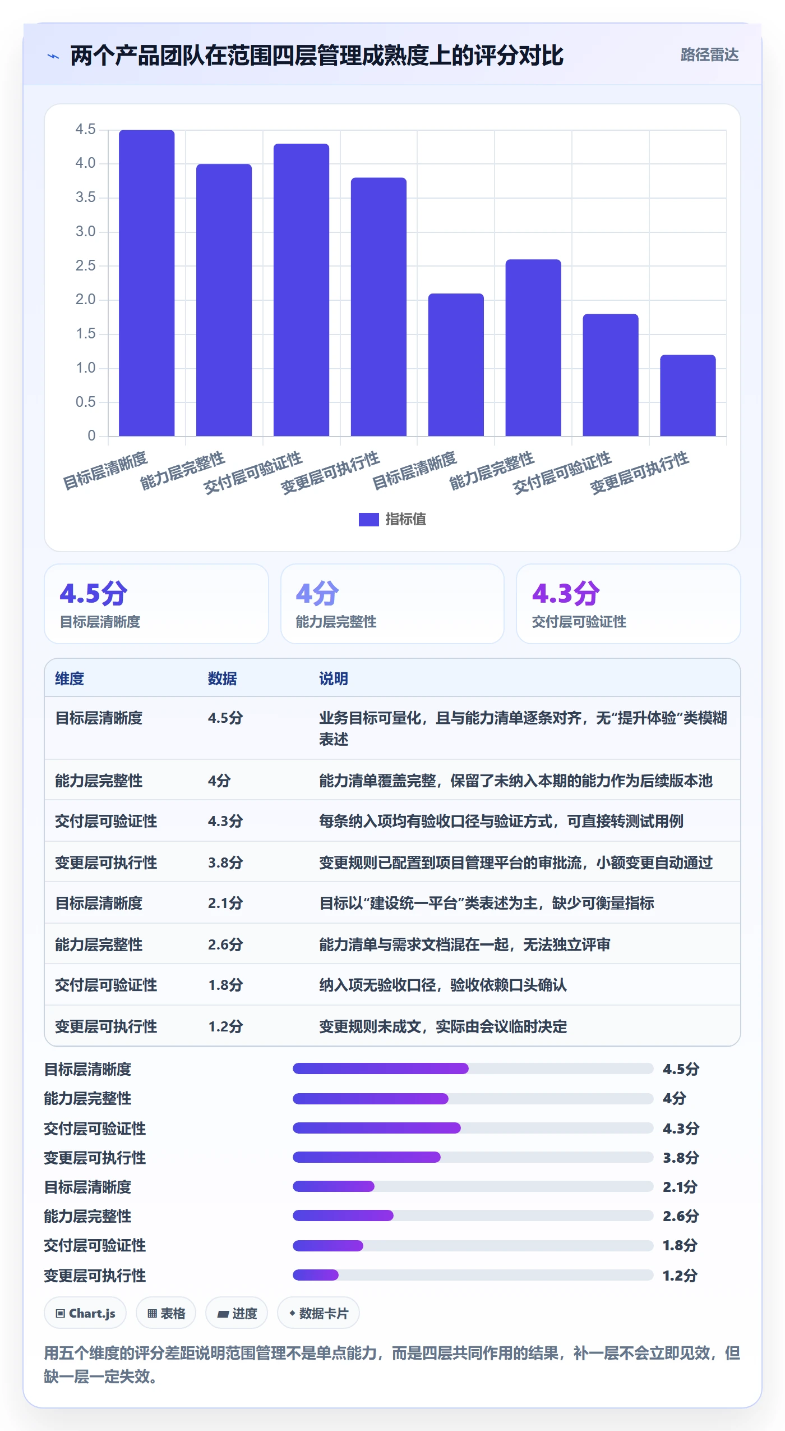Click the 2.1分 cell in the table

click(x=225, y=903)
